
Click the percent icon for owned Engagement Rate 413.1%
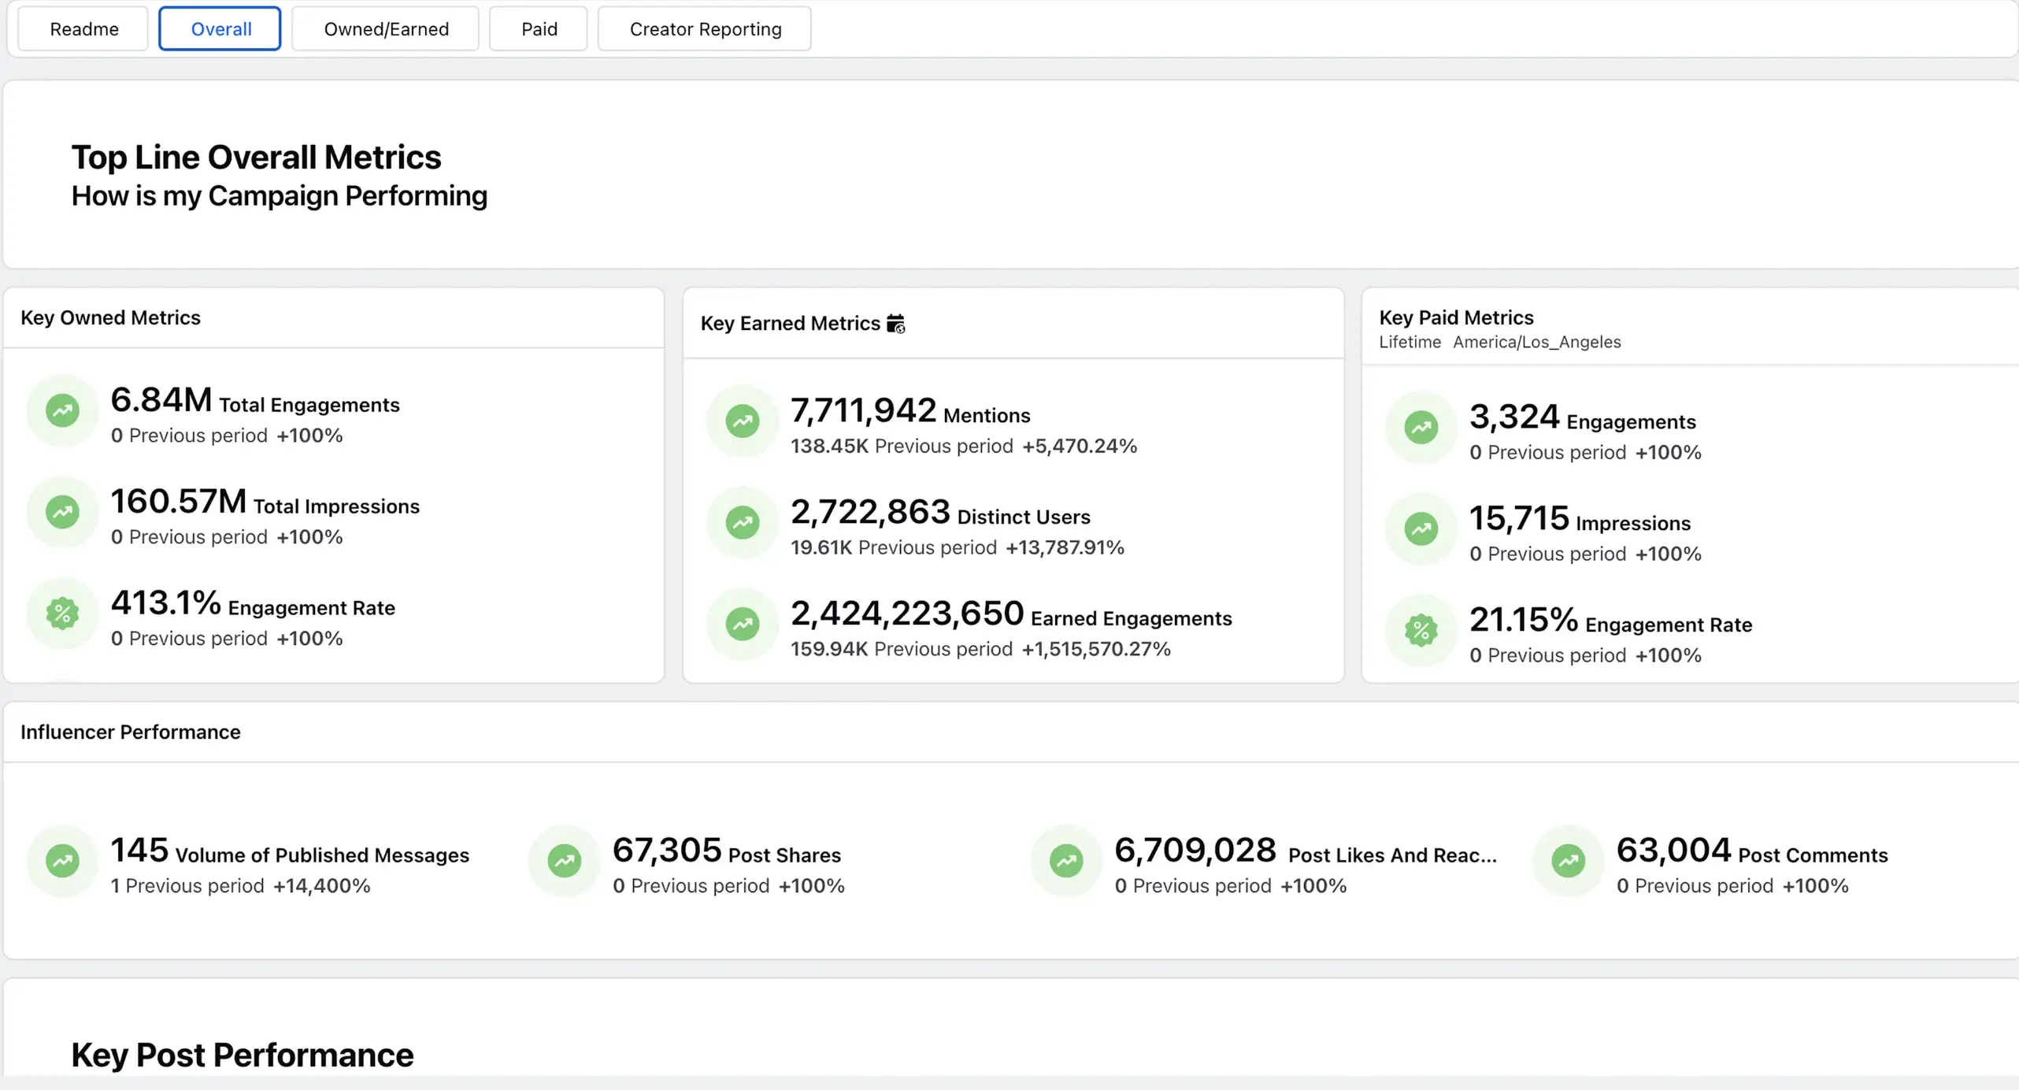(62, 614)
